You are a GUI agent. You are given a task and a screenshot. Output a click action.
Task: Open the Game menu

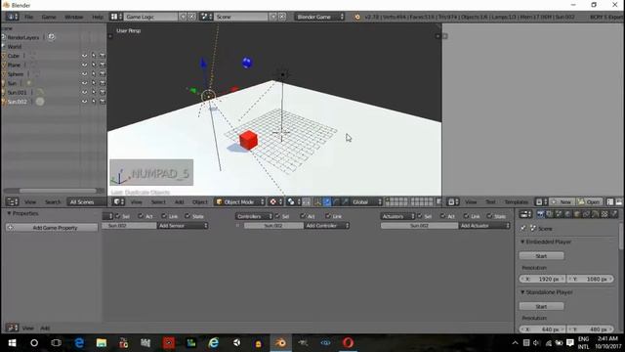(x=49, y=17)
